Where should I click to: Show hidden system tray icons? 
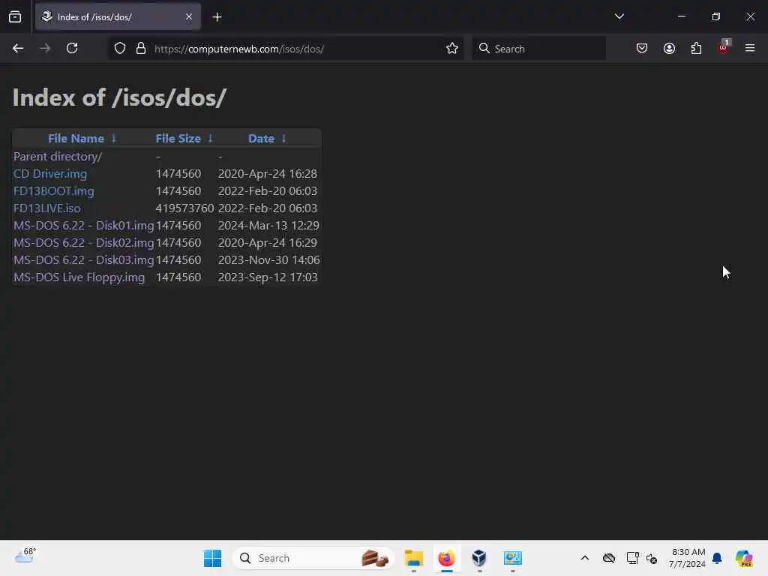click(x=585, y=558)
